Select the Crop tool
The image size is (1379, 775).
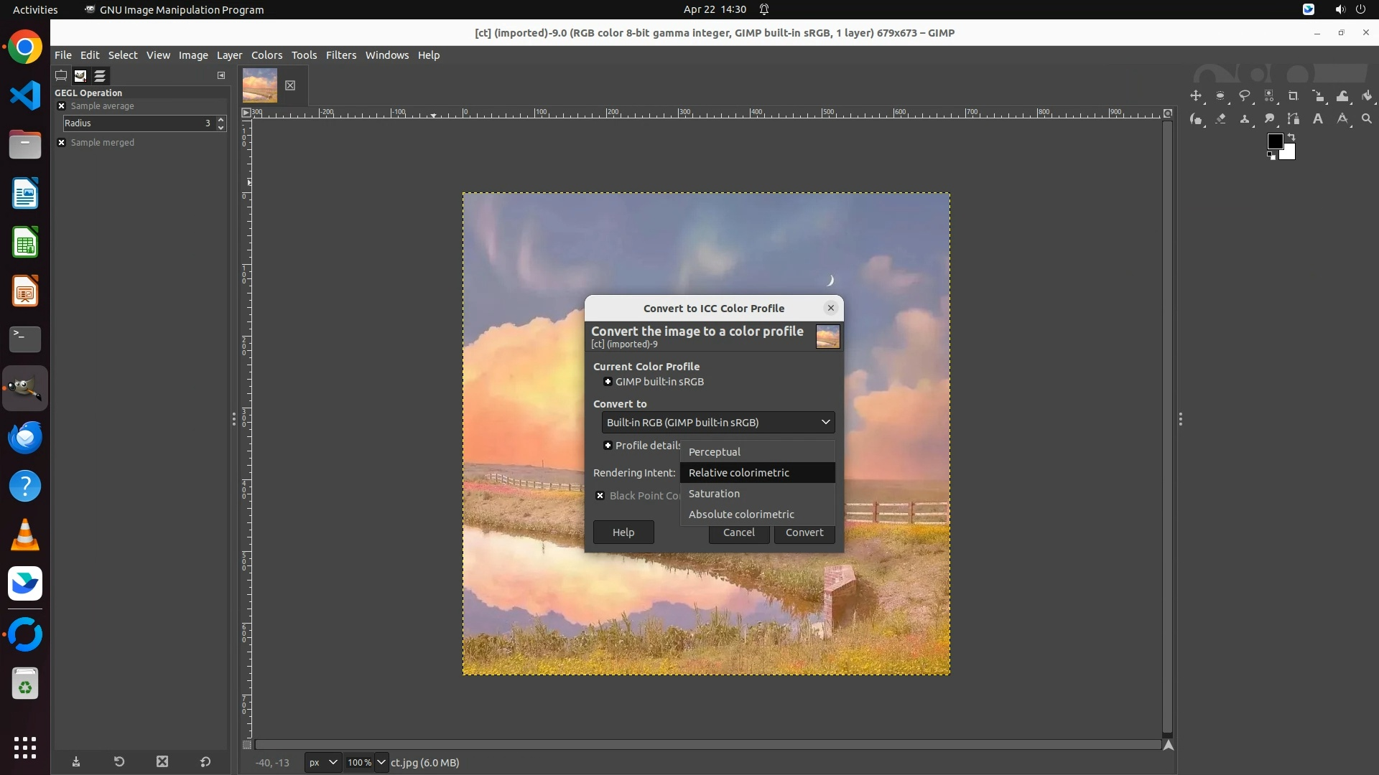click(x=1294, y=96)
